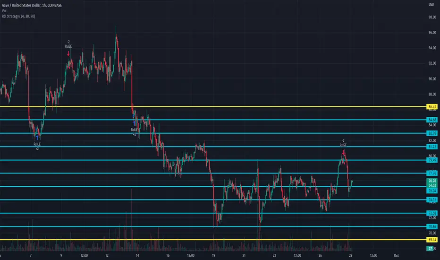Click the RsiSE -2 short entry arrow near date 9
This screenshot has width=440, height=260.
pos(68,53)
